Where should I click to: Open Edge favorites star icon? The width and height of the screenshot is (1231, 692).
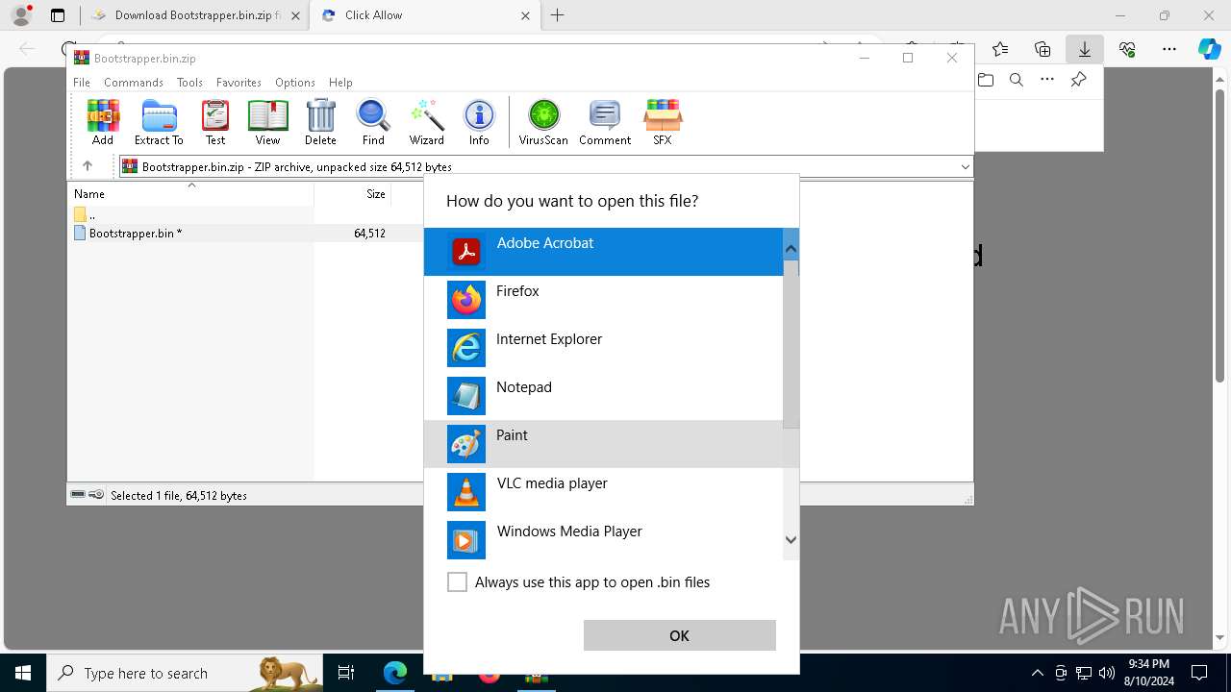1000,49
